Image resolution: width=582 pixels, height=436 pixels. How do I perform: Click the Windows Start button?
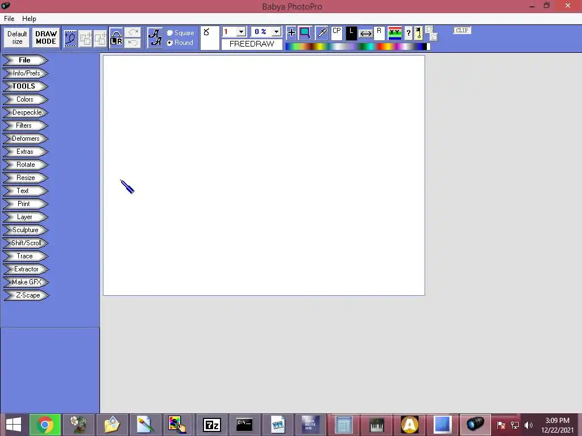pyautogui.click(x=14, y=425)
